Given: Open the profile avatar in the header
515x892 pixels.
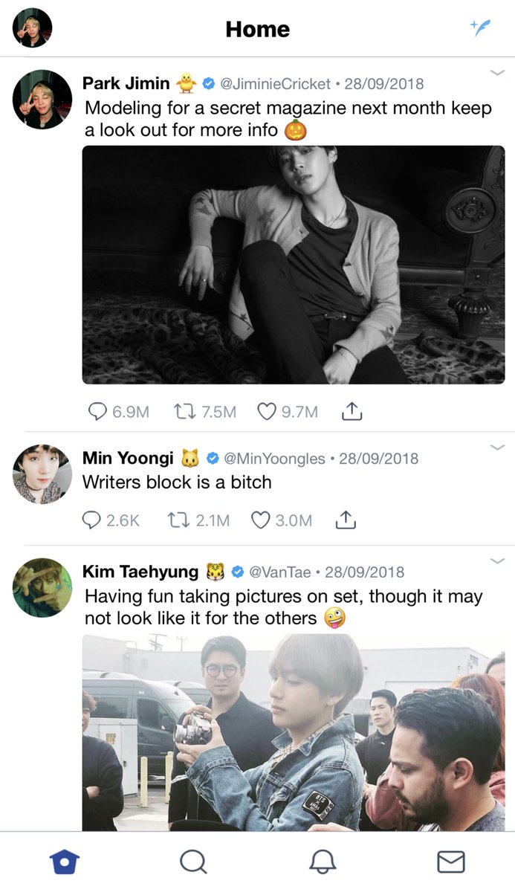Looking at the screenshot, I should [x=33, y=28].
